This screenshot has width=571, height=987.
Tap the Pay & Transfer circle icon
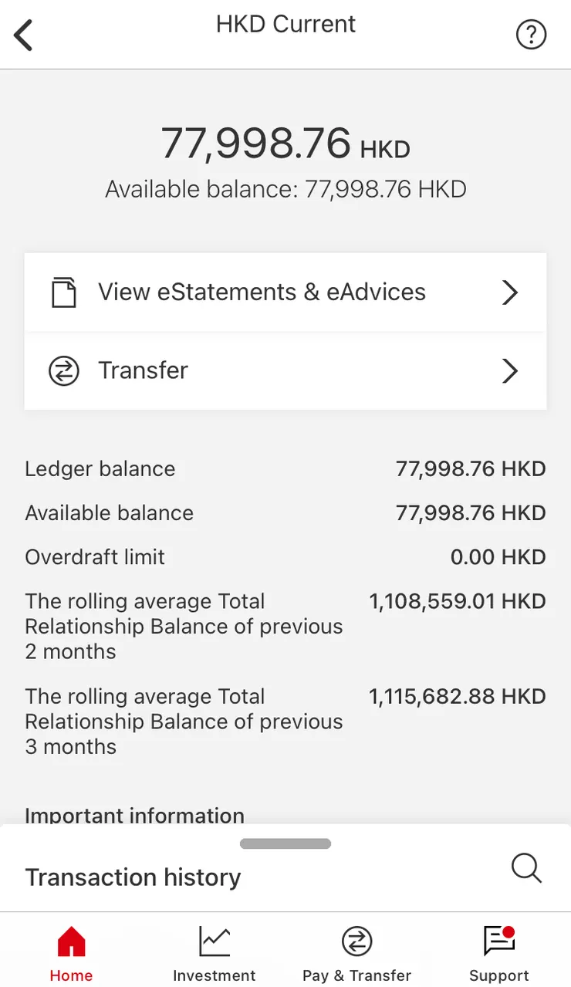click(356, 941)
